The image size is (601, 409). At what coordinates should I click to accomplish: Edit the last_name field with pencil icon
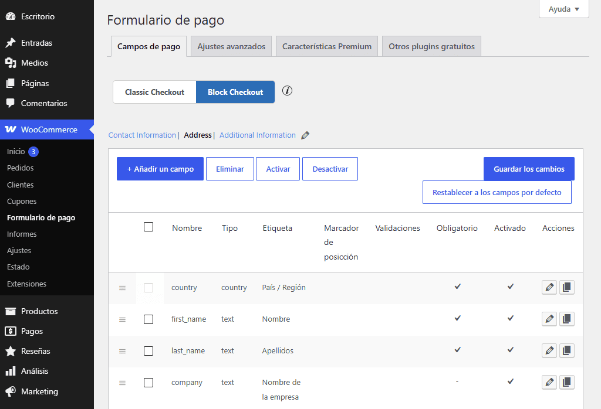549,350
